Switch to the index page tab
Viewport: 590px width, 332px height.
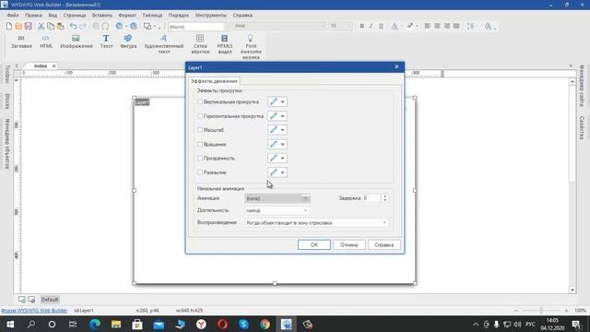41,65
